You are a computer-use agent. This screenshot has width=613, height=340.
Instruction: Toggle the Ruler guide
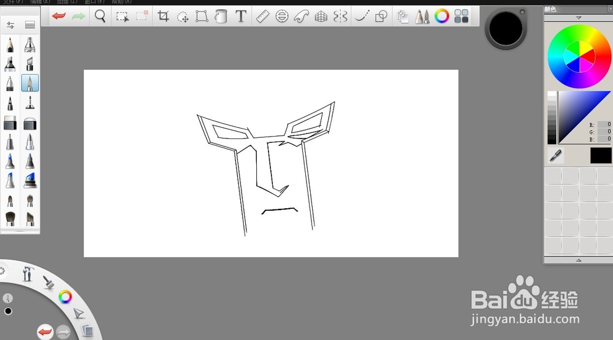tap(262, 17)
